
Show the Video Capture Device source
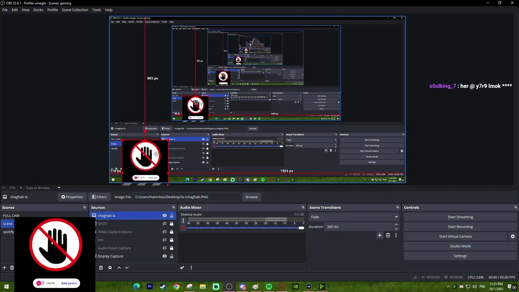pos(165,232)
